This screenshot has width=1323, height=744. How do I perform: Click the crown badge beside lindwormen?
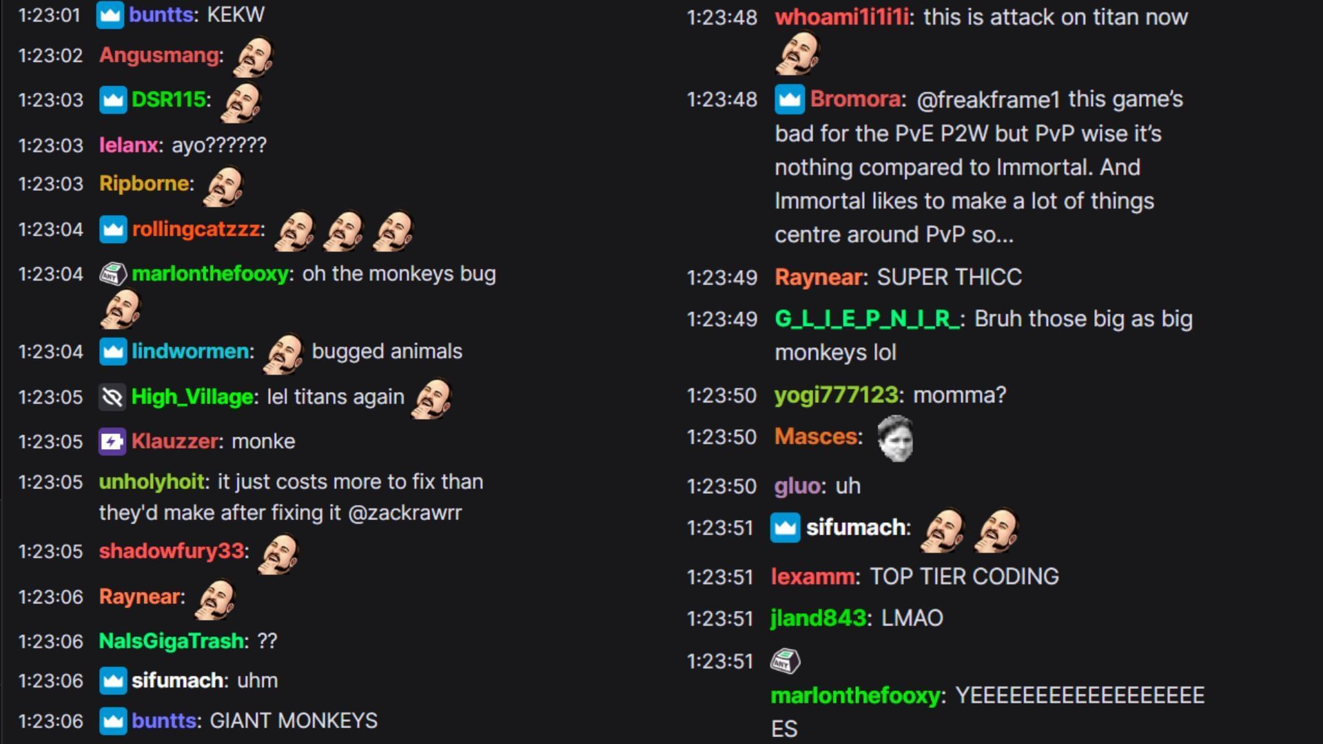(x=113, y=351)
